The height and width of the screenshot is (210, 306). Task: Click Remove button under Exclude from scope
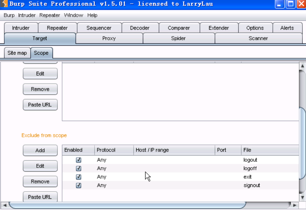40,181
